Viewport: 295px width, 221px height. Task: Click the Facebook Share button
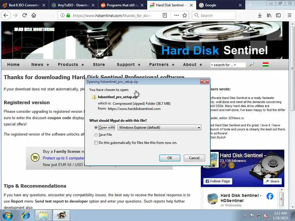[x=273, y=181]
